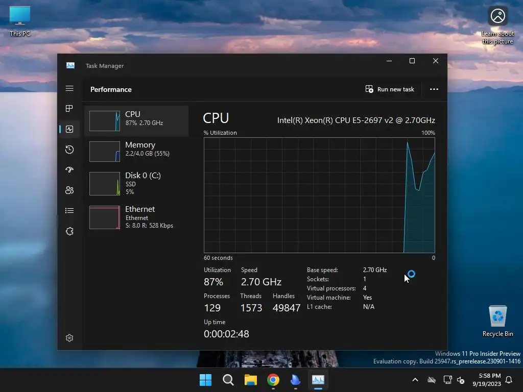The image size is (523, 392).
Task: Click the 2.70 GHz speed value
Action: pyautogui.click(x=261, y=282)
